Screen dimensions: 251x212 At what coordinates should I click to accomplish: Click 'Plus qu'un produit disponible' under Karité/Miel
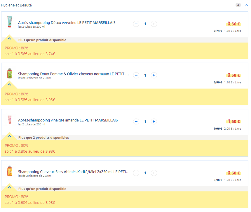click(42, 189)
